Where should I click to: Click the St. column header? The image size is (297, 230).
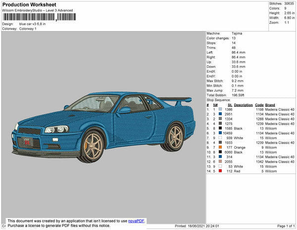(230, 105)
